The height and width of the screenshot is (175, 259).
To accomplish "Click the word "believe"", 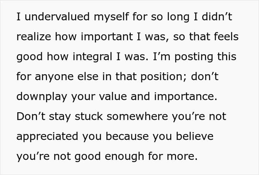I will point(195,137).
